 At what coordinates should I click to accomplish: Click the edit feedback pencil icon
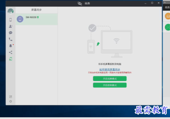11,97
